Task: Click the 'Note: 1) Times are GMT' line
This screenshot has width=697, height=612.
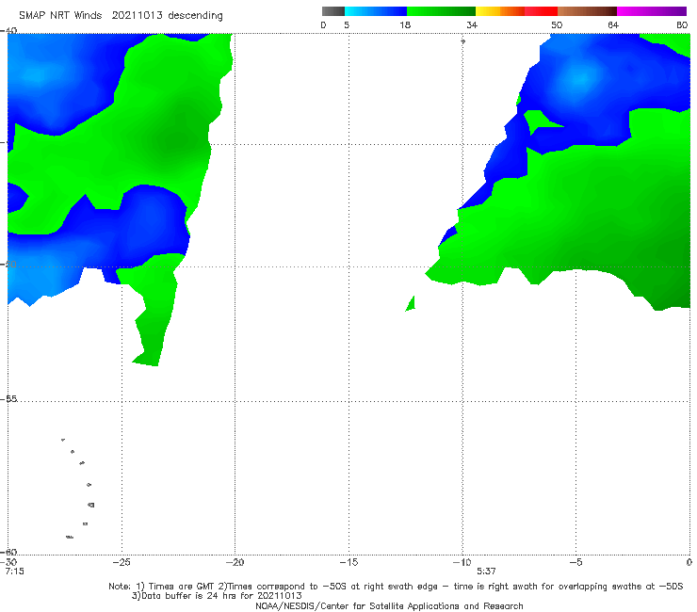Action: click(396, 587)
